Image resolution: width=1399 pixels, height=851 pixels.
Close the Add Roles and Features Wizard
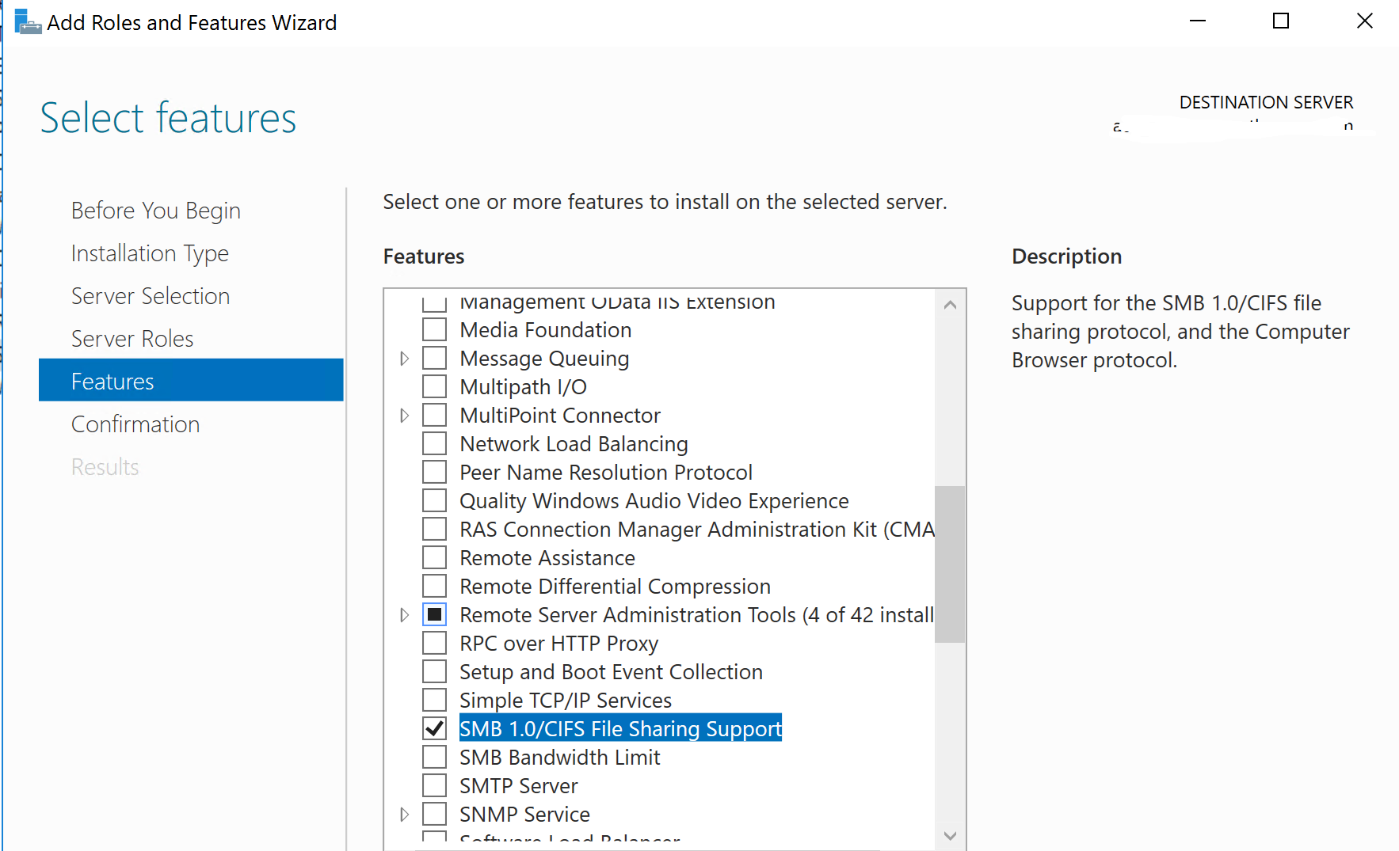(x=1364, y=21)
